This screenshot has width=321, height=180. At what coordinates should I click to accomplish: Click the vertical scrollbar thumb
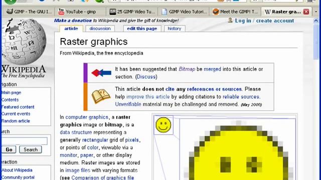(x=316, y=41)
